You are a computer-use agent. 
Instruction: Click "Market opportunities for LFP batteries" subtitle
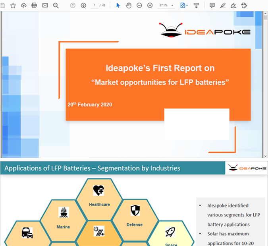[160, 82]
